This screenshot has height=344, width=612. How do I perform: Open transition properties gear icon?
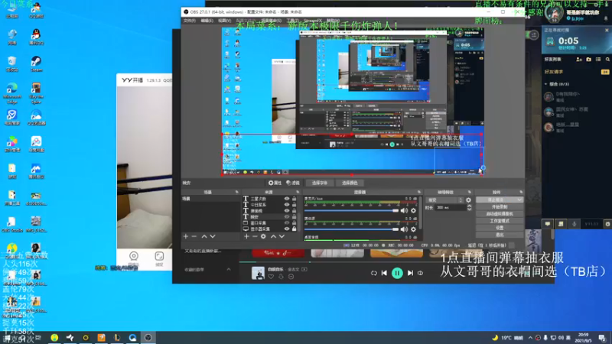tap(469, 200)
